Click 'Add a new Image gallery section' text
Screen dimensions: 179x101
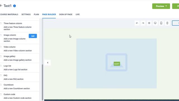18,60
